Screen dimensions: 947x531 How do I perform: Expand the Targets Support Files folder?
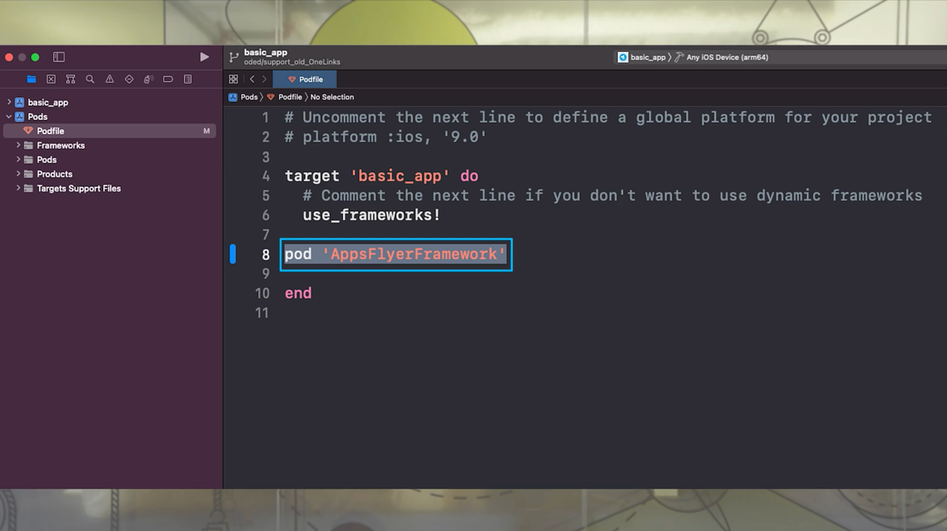(18, 188)
